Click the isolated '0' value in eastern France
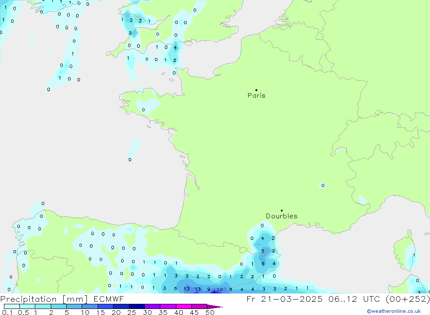 click(323, 185)
